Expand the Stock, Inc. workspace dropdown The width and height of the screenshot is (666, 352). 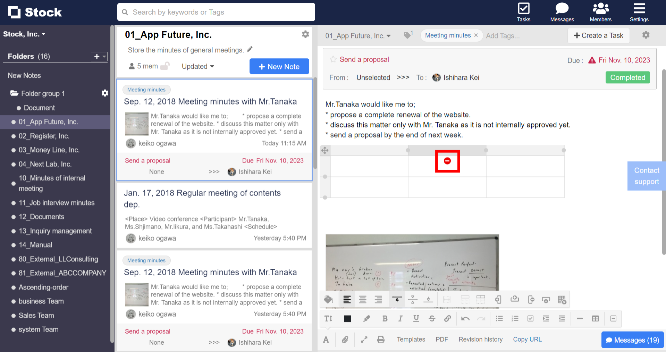pyautogui.click(x=24, y=34)
